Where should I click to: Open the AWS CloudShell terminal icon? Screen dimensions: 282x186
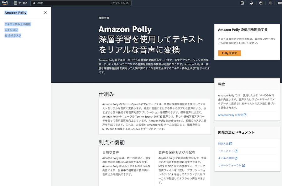pyautogui.click(x=242, y=3)
